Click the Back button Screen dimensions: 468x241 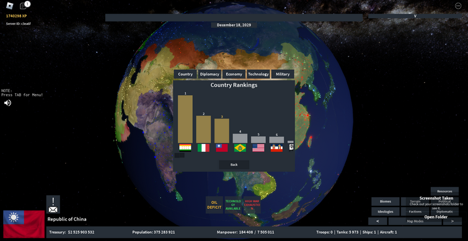(x=234, y=164)
